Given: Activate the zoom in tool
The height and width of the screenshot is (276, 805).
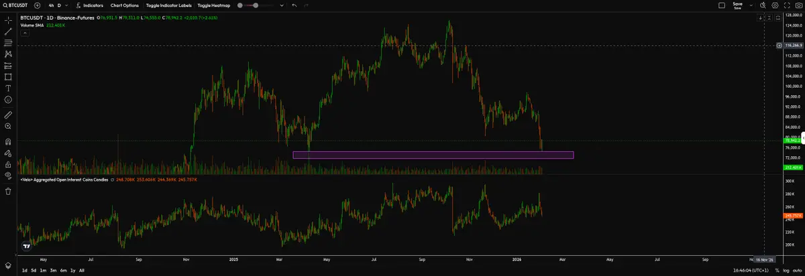Looking at the screenshot, I should pyautogui.click(x=8, y=126).
